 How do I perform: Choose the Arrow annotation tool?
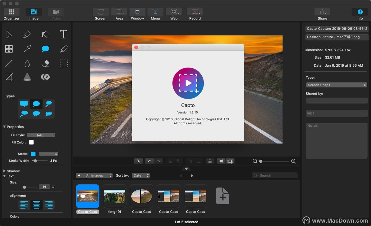pyautogui.click(x=27, y=49)
